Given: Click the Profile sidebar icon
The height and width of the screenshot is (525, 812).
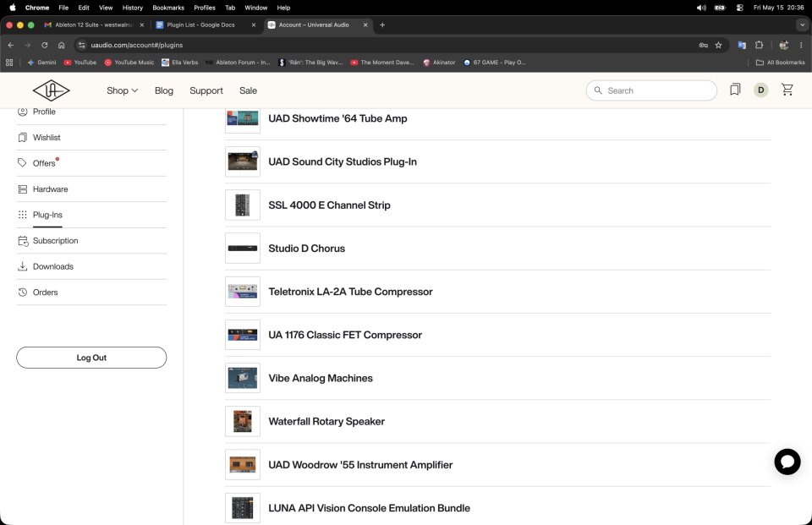Looking at the screenshot, I should 22,112.
